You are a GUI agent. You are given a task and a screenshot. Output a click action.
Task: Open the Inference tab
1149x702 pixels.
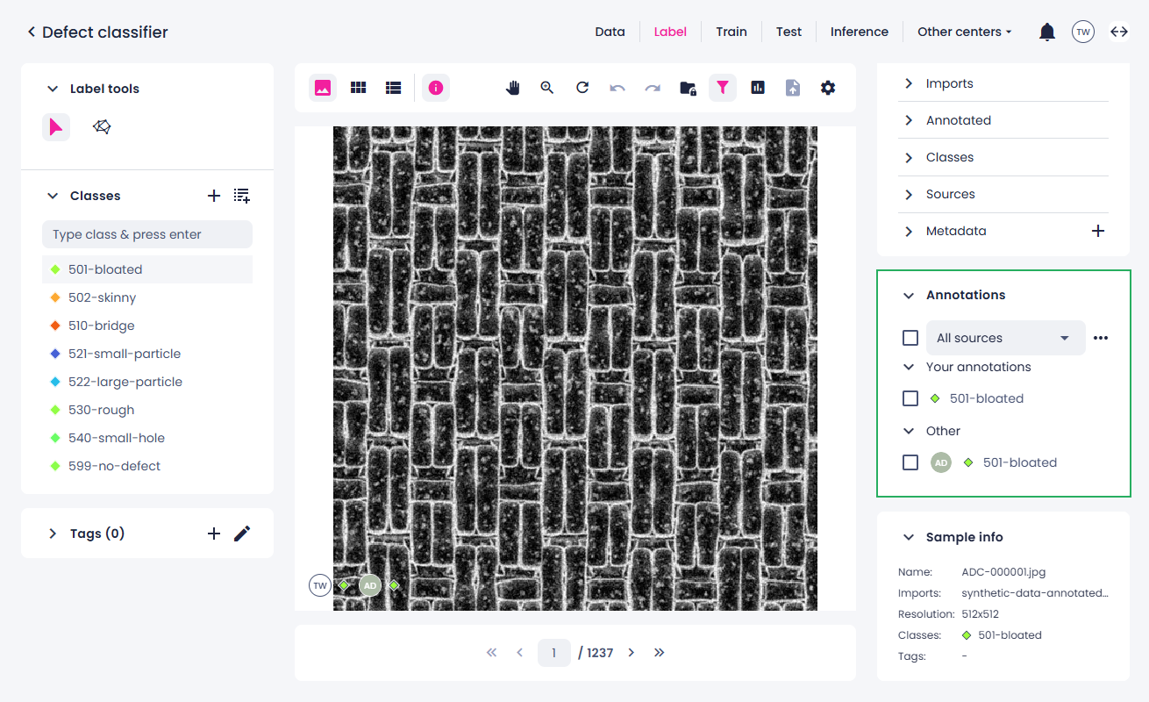[860, 32]
